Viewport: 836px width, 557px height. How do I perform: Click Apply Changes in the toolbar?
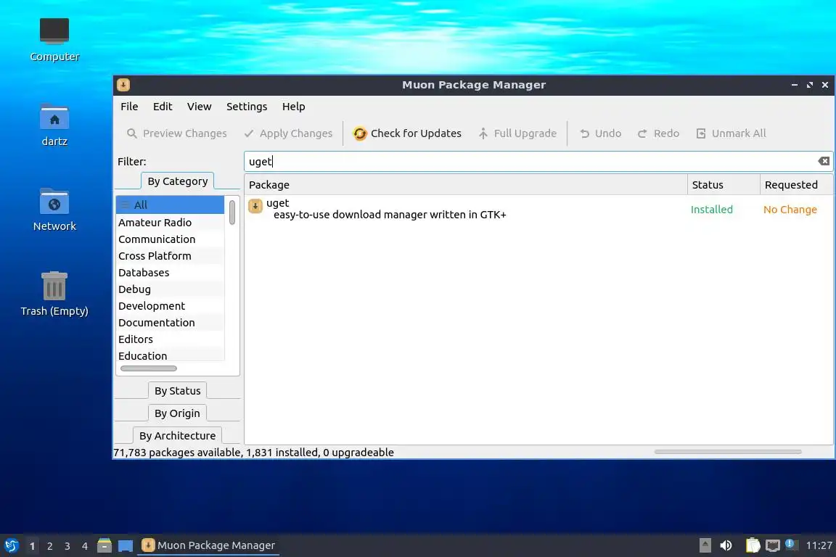288,133
